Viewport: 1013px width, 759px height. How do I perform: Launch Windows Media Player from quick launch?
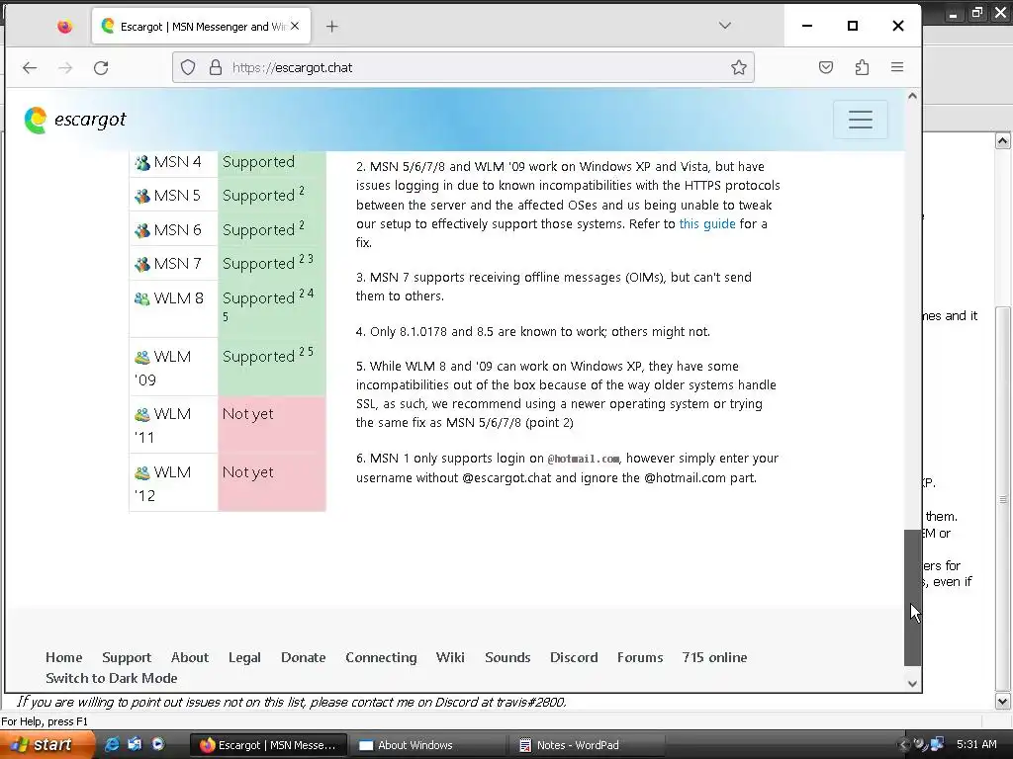click(157, 744)
